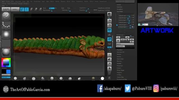Expand the Texture Map section

120,77
